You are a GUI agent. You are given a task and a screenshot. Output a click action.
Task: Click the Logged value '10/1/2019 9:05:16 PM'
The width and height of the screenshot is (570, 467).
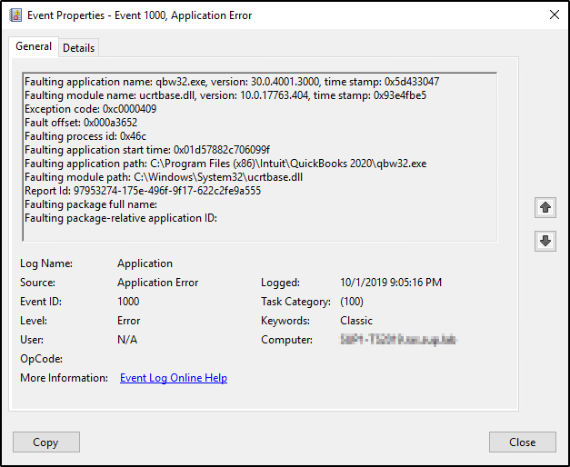[391, 283]
